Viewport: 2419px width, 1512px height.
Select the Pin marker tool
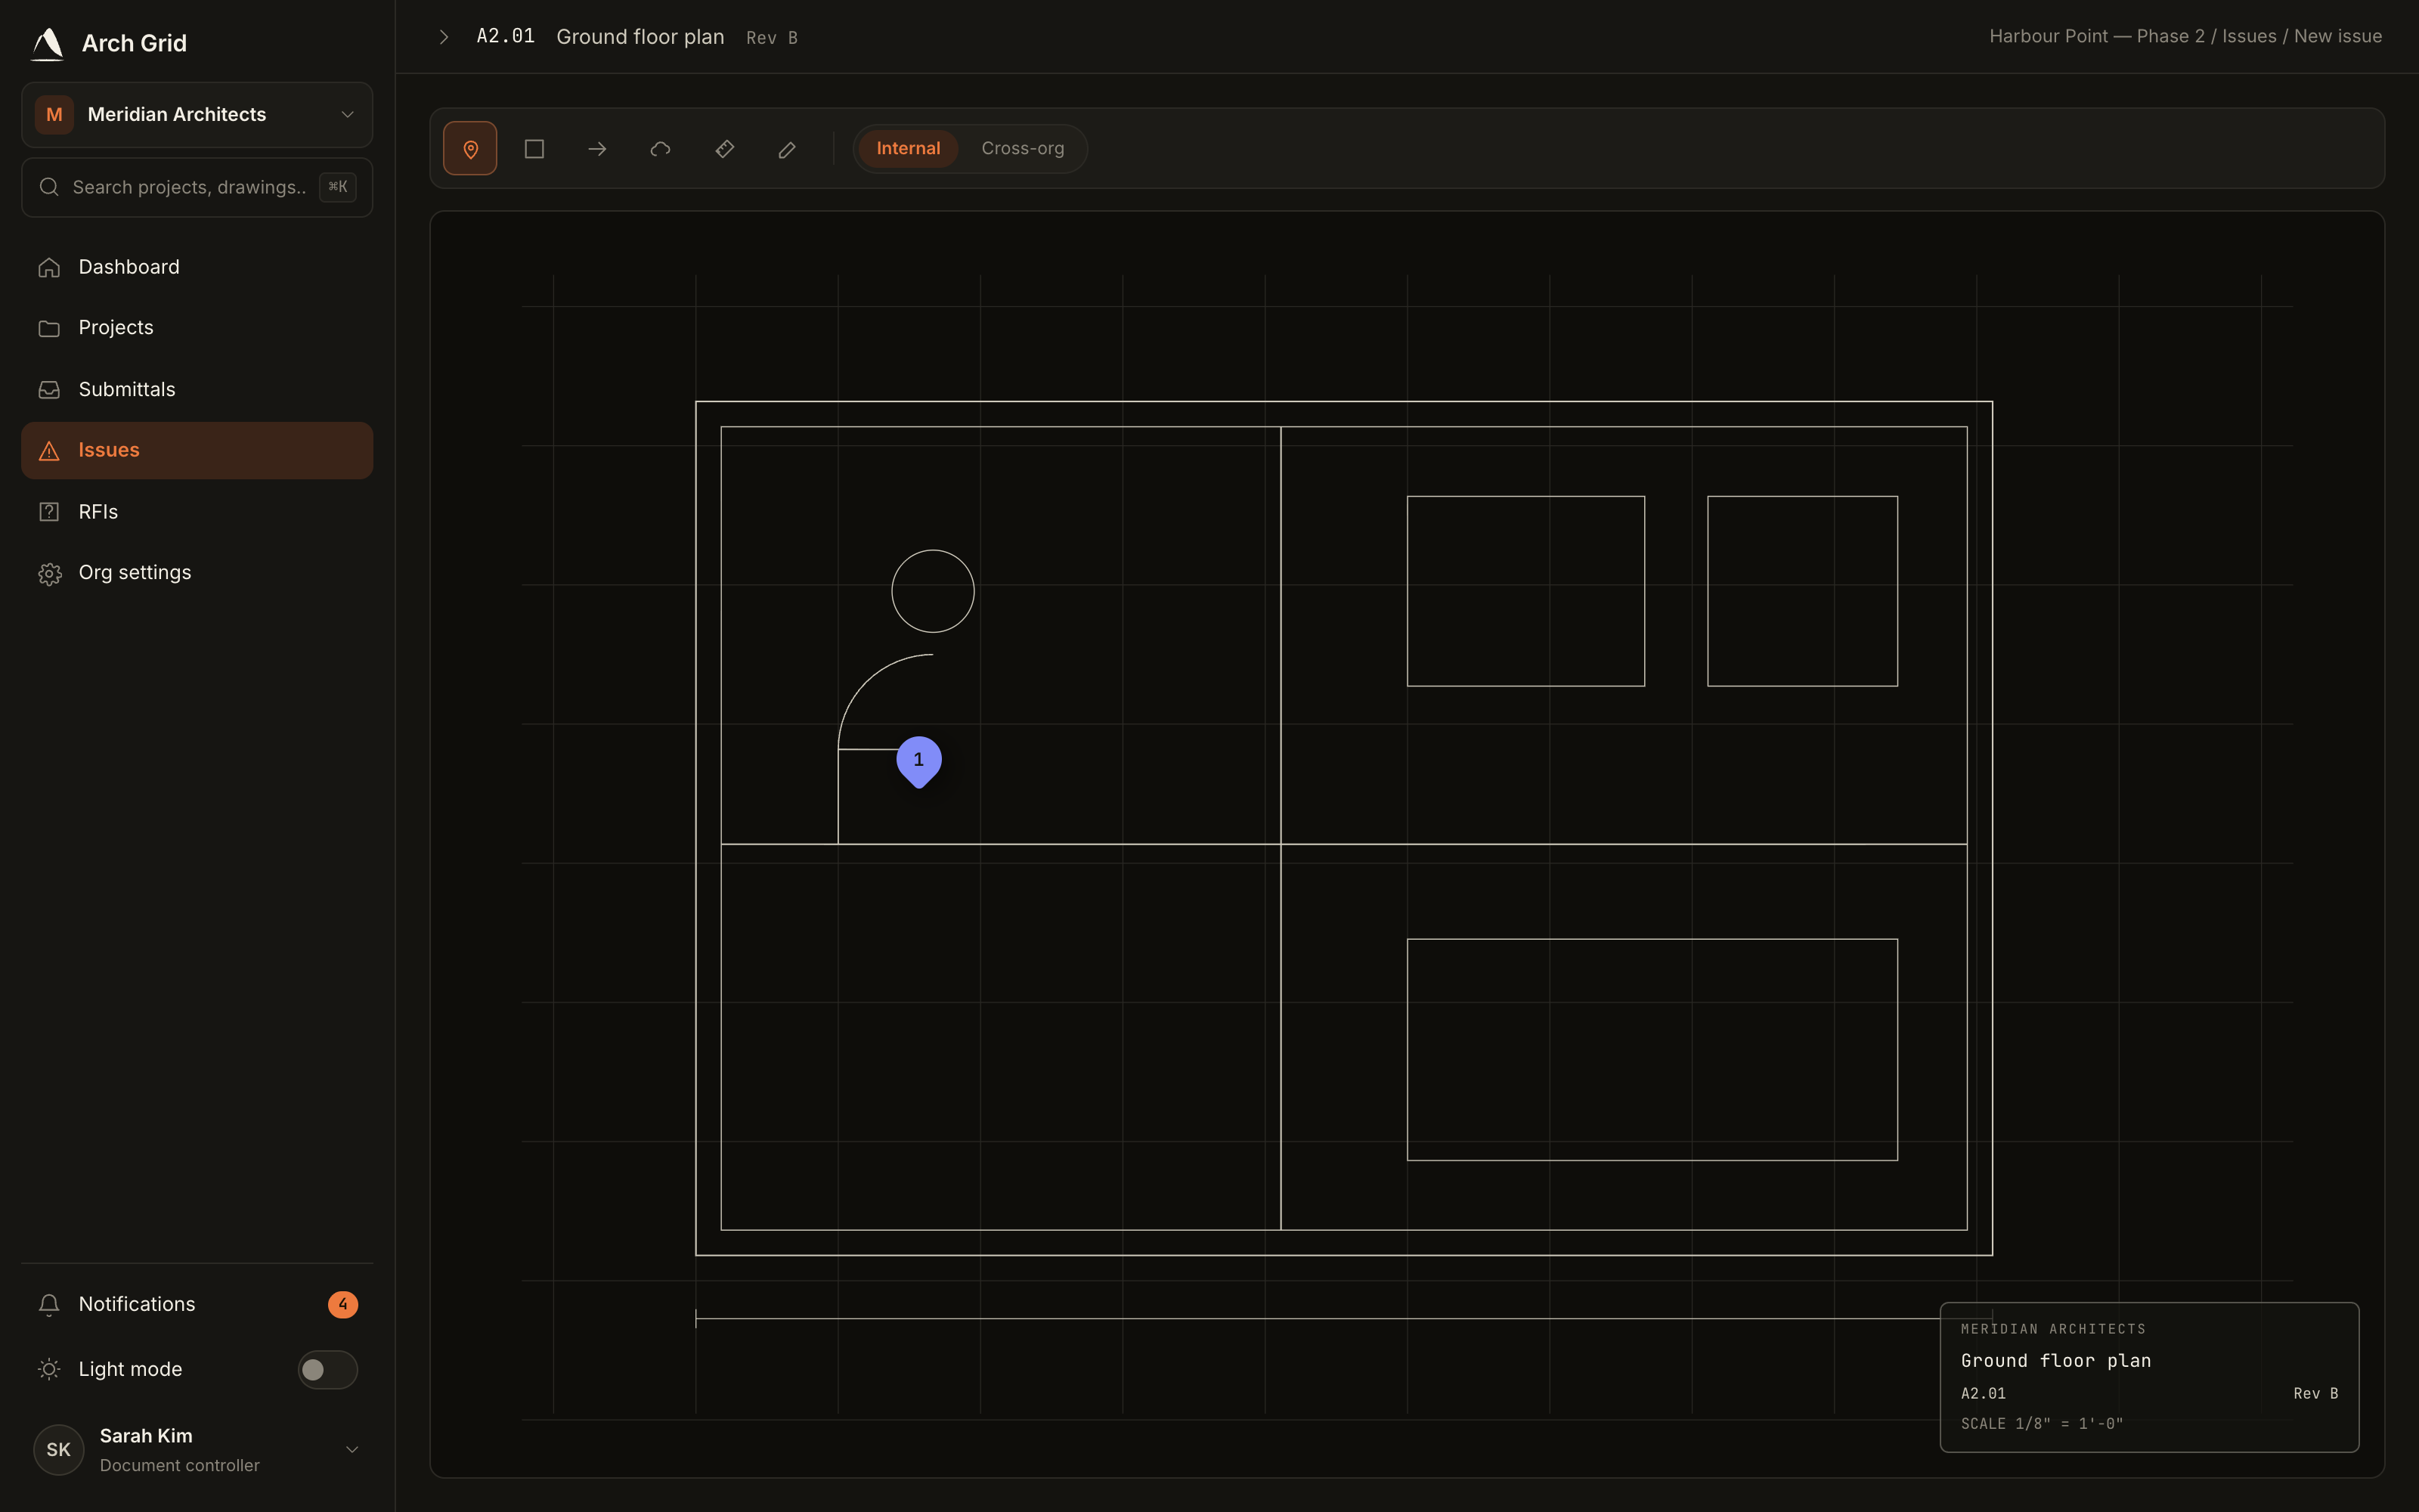(x=469, y=149)
